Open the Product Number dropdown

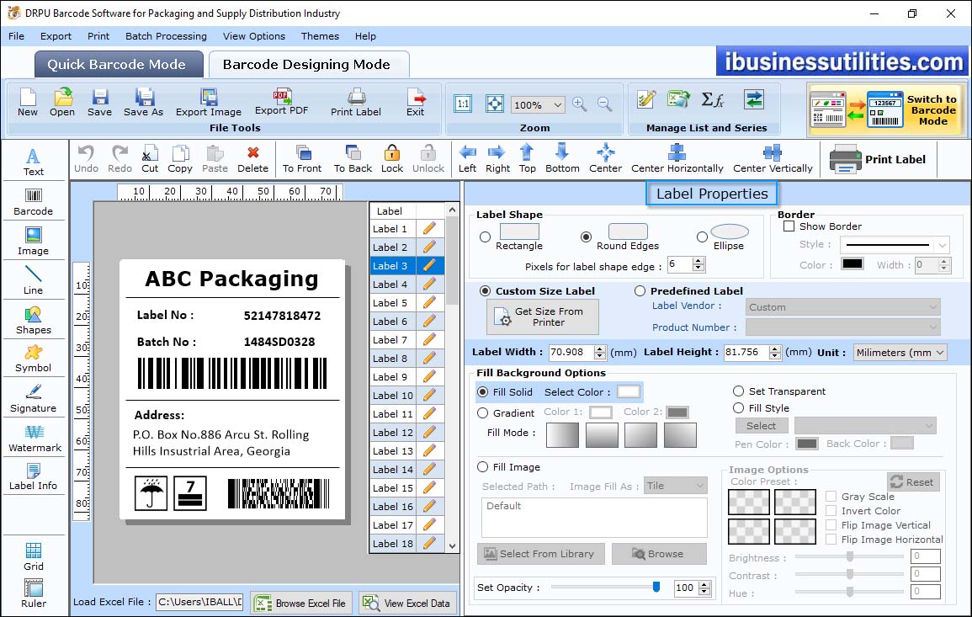(842, 327)
